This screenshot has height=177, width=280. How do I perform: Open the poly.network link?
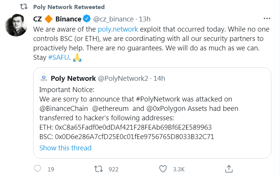click(x=117, y=29)
